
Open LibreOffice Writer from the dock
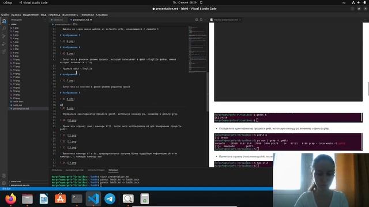[x=44, y=199]
